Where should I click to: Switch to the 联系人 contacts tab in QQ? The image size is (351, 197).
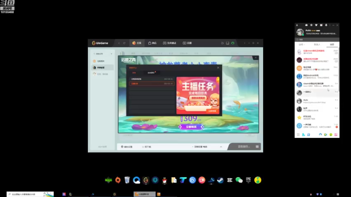[317, 45]
